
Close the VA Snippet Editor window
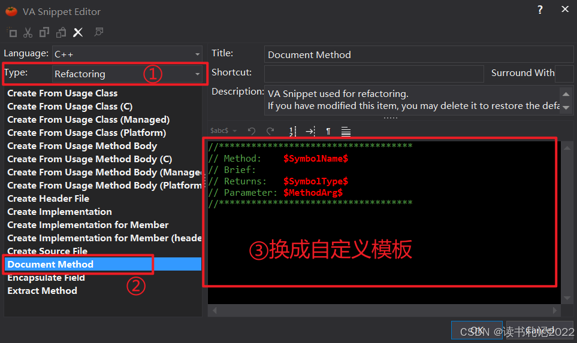point(565,10)
